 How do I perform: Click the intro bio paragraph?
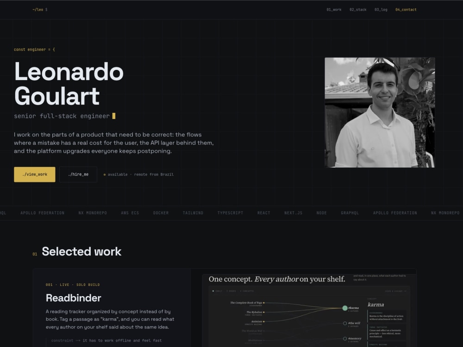coord(114,143)
